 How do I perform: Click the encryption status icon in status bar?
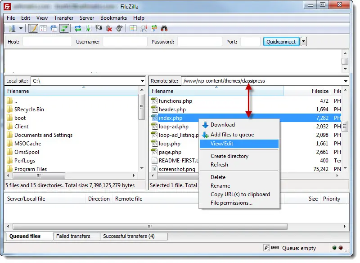click(x=266, y=248)
